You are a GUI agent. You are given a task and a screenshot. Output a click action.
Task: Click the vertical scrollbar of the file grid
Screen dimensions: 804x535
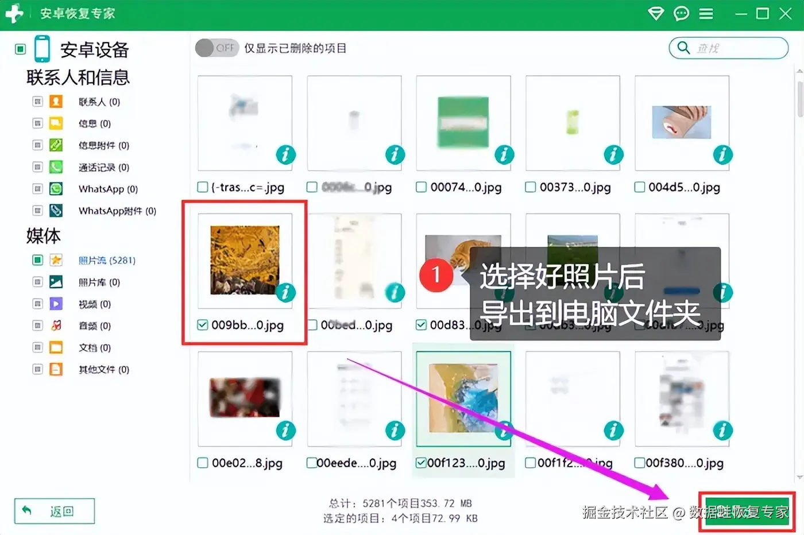click(800, 99)
